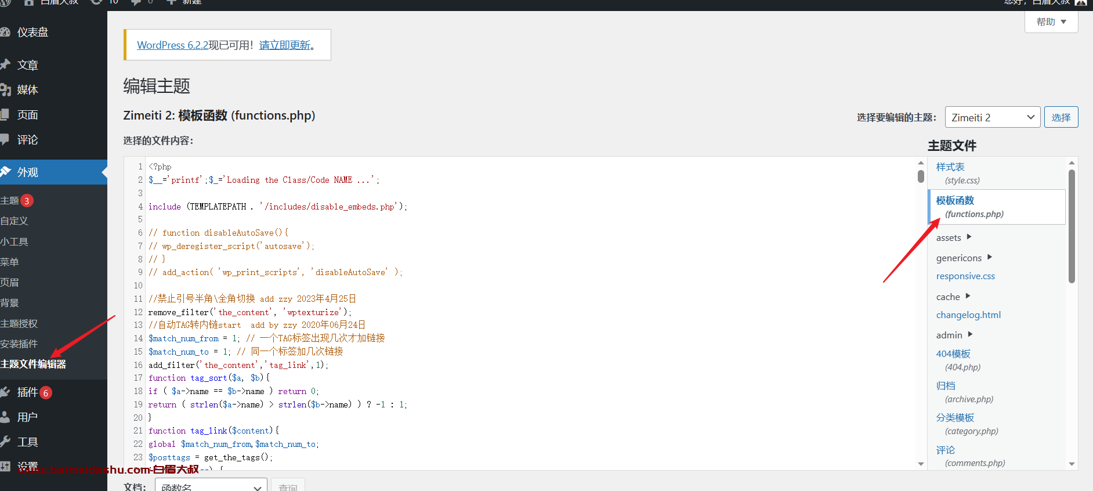This screenshot has width=1093, height=491.
Task: Click the Media library icon
Action: click(x=5, y=89)
